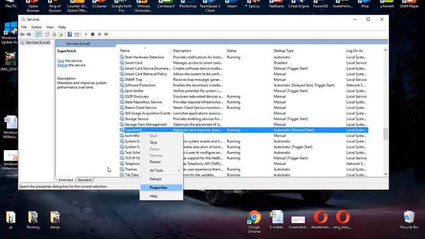
Task: Select the Smart Card Removal Policy row
Action: point(244,74)
